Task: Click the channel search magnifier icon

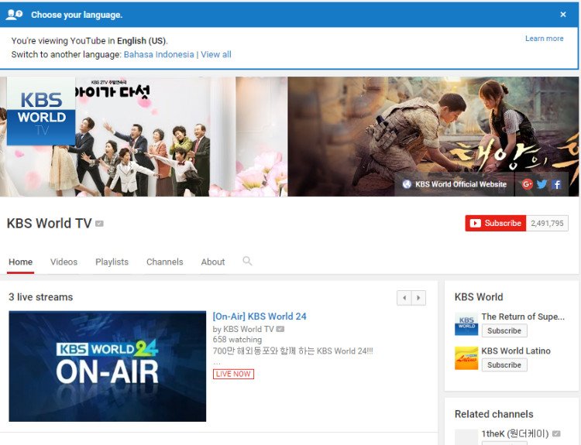Action: point(247,261)
